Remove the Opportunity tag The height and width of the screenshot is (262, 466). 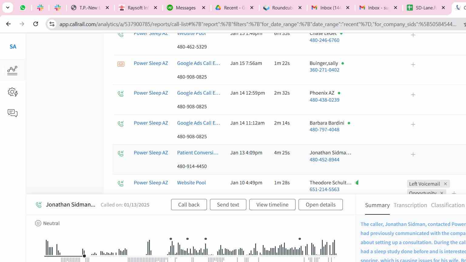[x=441, y=193]
